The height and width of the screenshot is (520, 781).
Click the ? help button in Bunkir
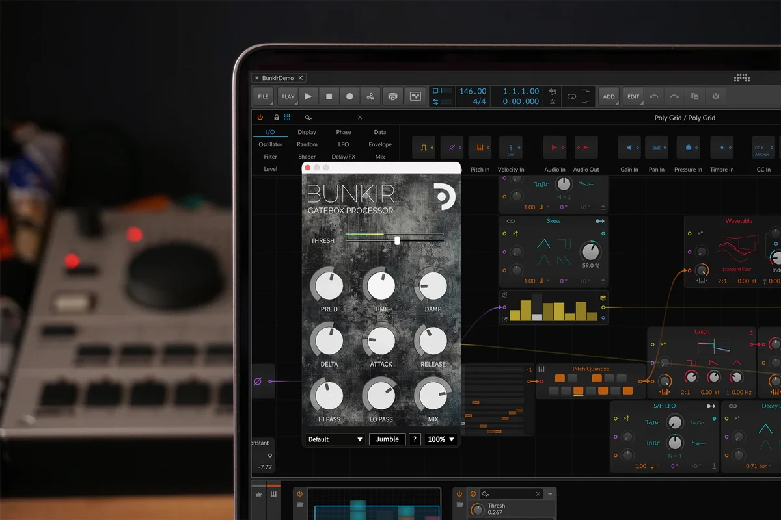click(415, 439)
